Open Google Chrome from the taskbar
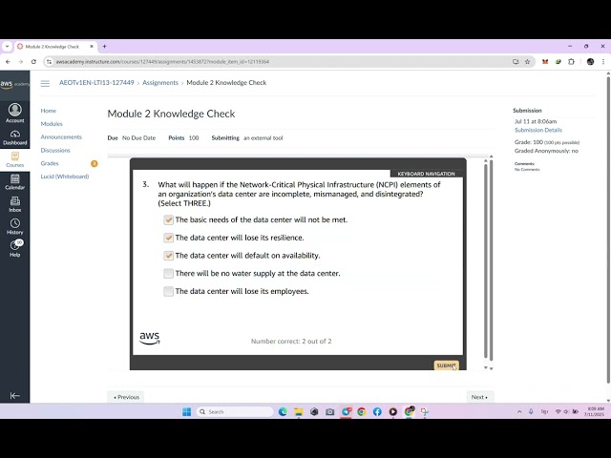The width and height of the screenshot is (611, 458). tap(362, 411)
